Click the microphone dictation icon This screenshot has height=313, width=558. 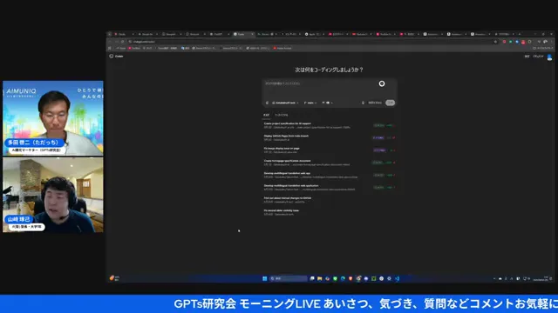click(x=363, y=103)
